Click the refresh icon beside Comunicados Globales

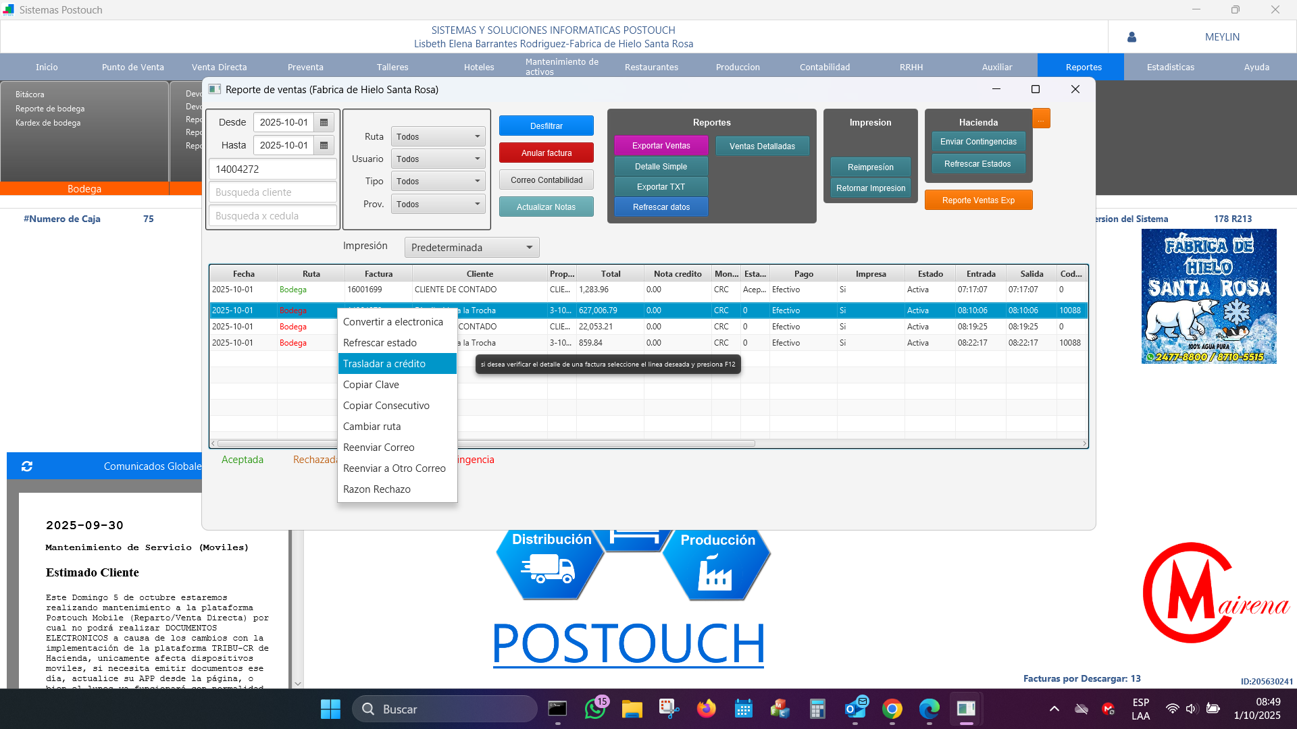coord(27,466)
